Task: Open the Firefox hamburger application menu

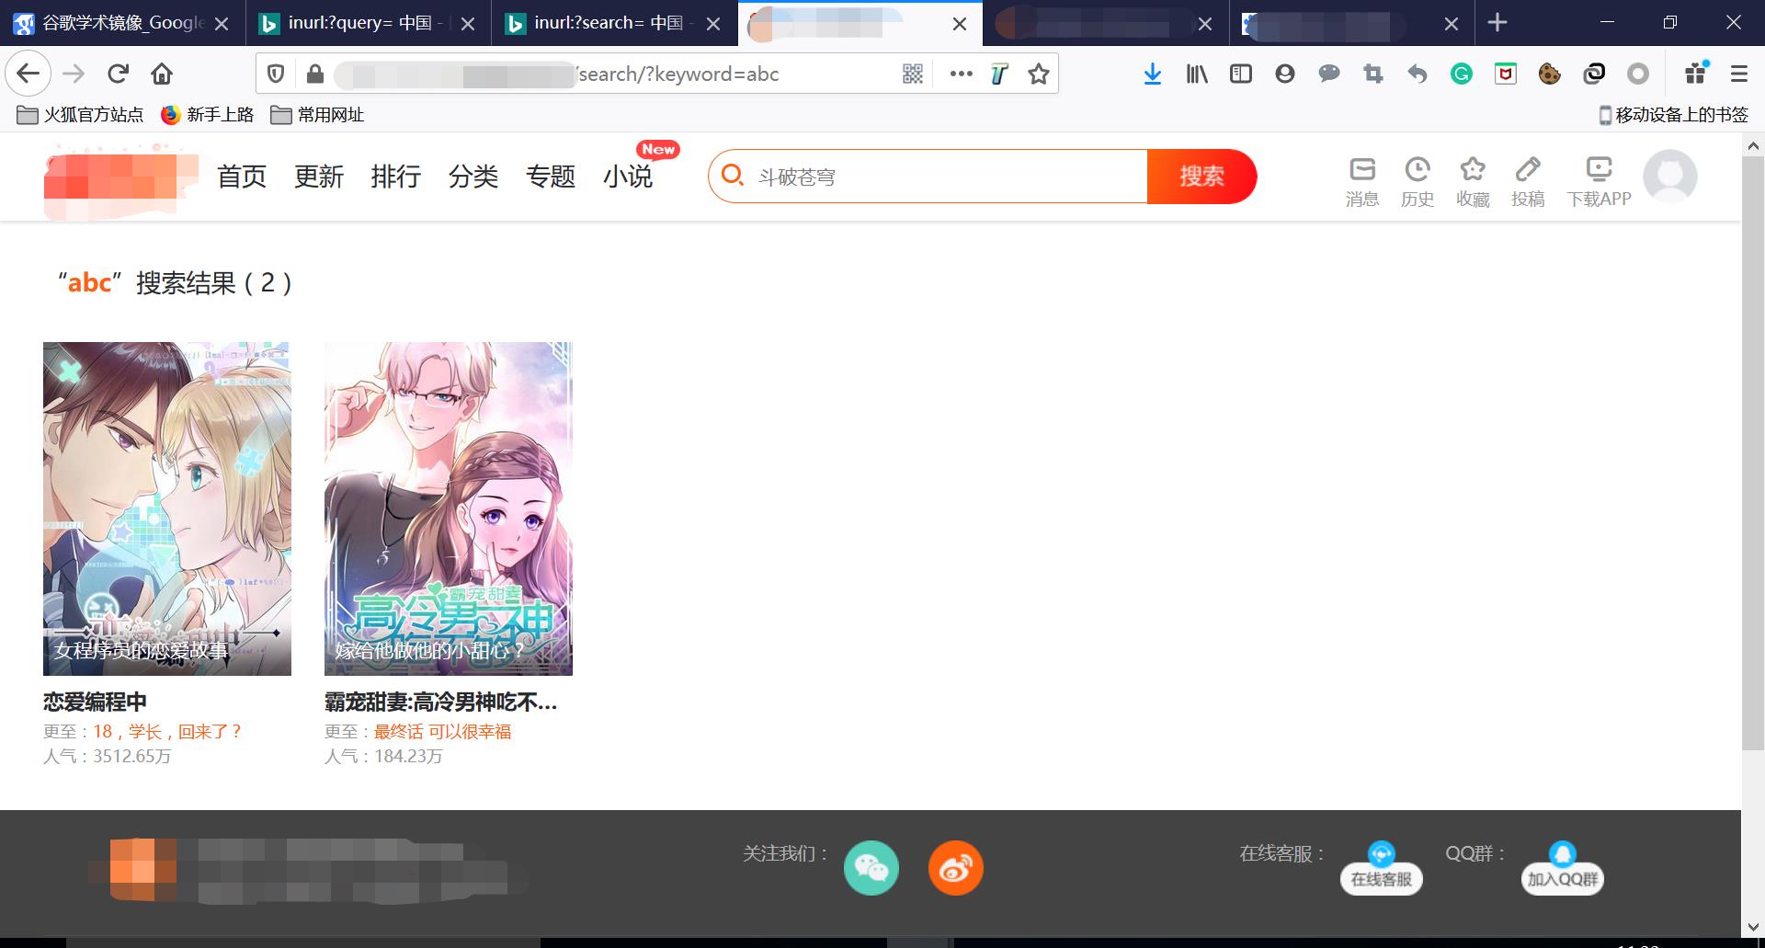Action: pos(1738,74)
